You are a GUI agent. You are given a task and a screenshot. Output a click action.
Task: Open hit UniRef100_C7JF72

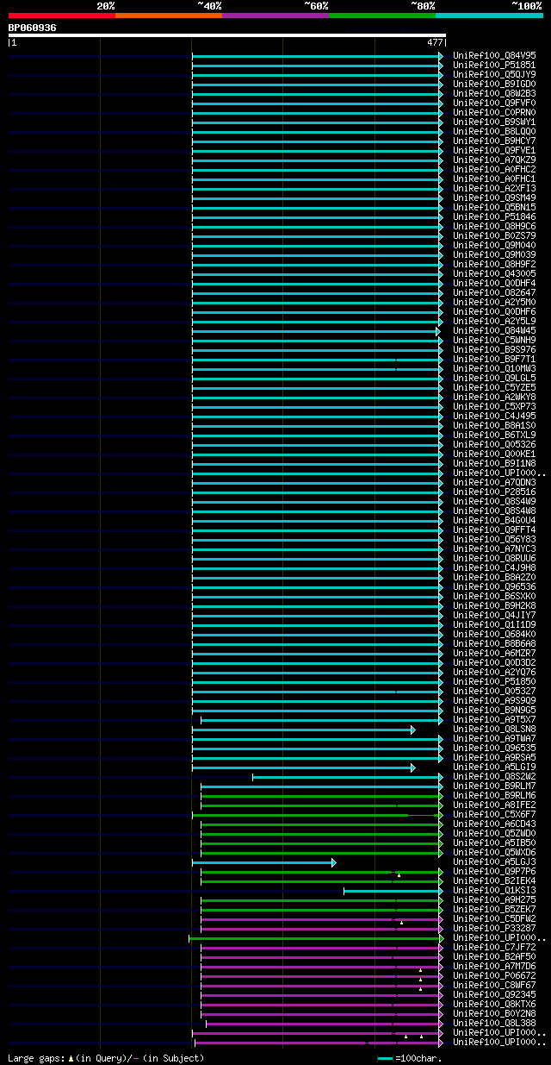point(494,947)
